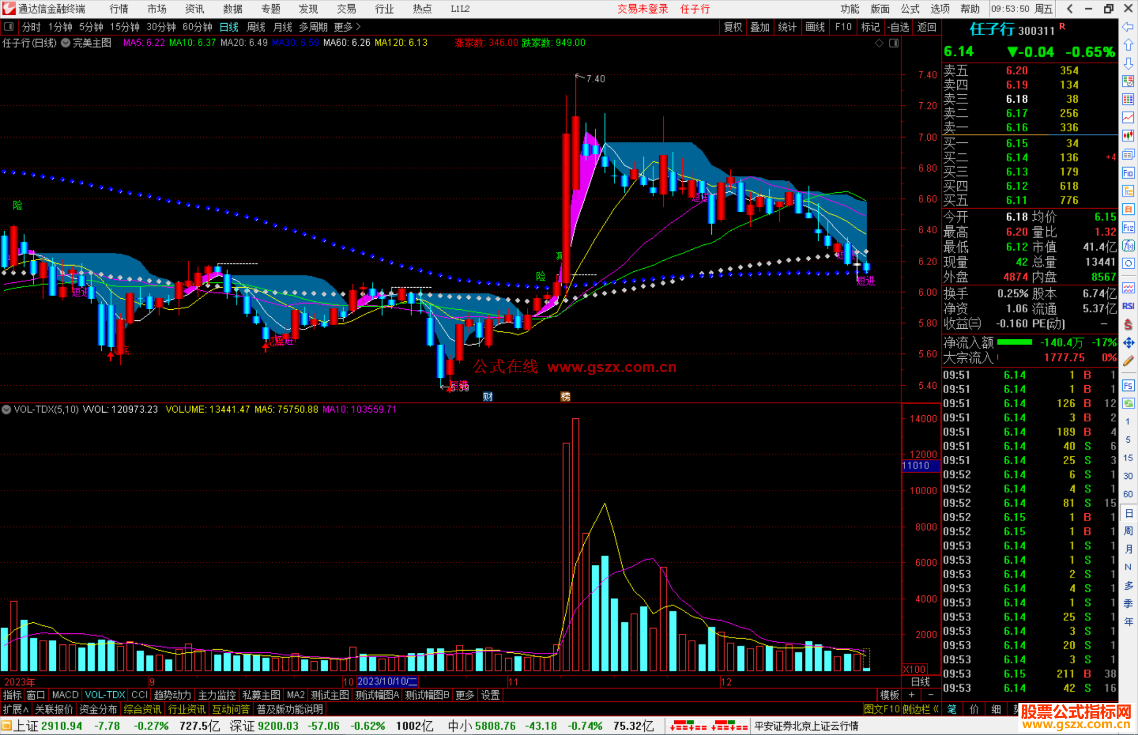Click the 2023/10/10 date marker on the timeline
Image resolution: width=1138 pixels, height=735 pixels.
click(x=387, y=682)
